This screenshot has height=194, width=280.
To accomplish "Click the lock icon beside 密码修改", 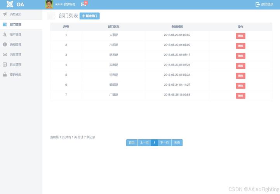I will pos(5,74).
